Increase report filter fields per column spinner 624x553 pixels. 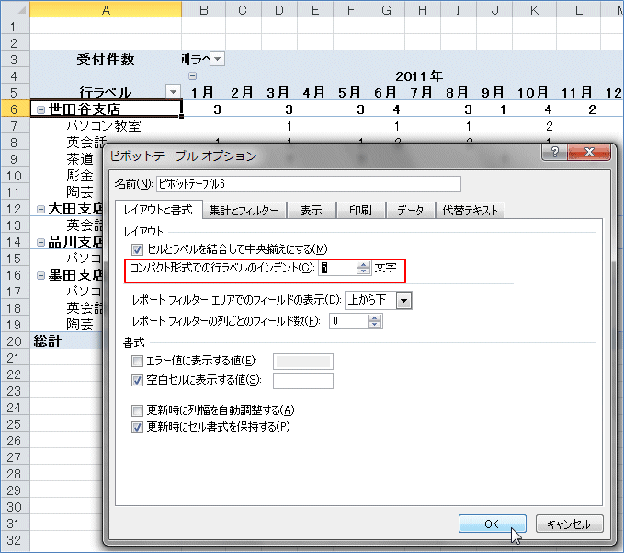click(374, 318)
